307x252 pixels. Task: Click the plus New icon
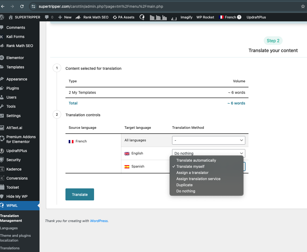click(x=60, y=17)
